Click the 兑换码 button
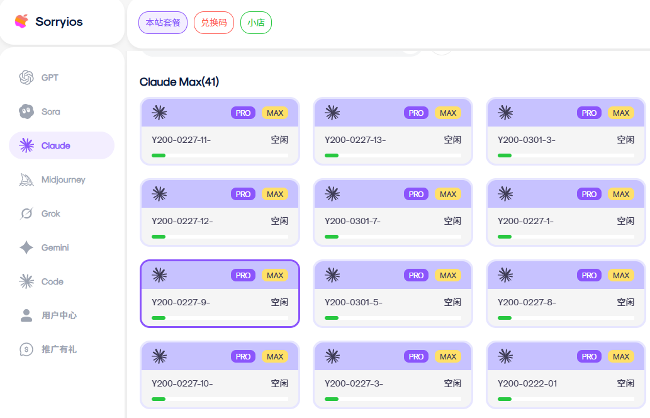Viewport: 650px width, 418px height. click(214, 23)
